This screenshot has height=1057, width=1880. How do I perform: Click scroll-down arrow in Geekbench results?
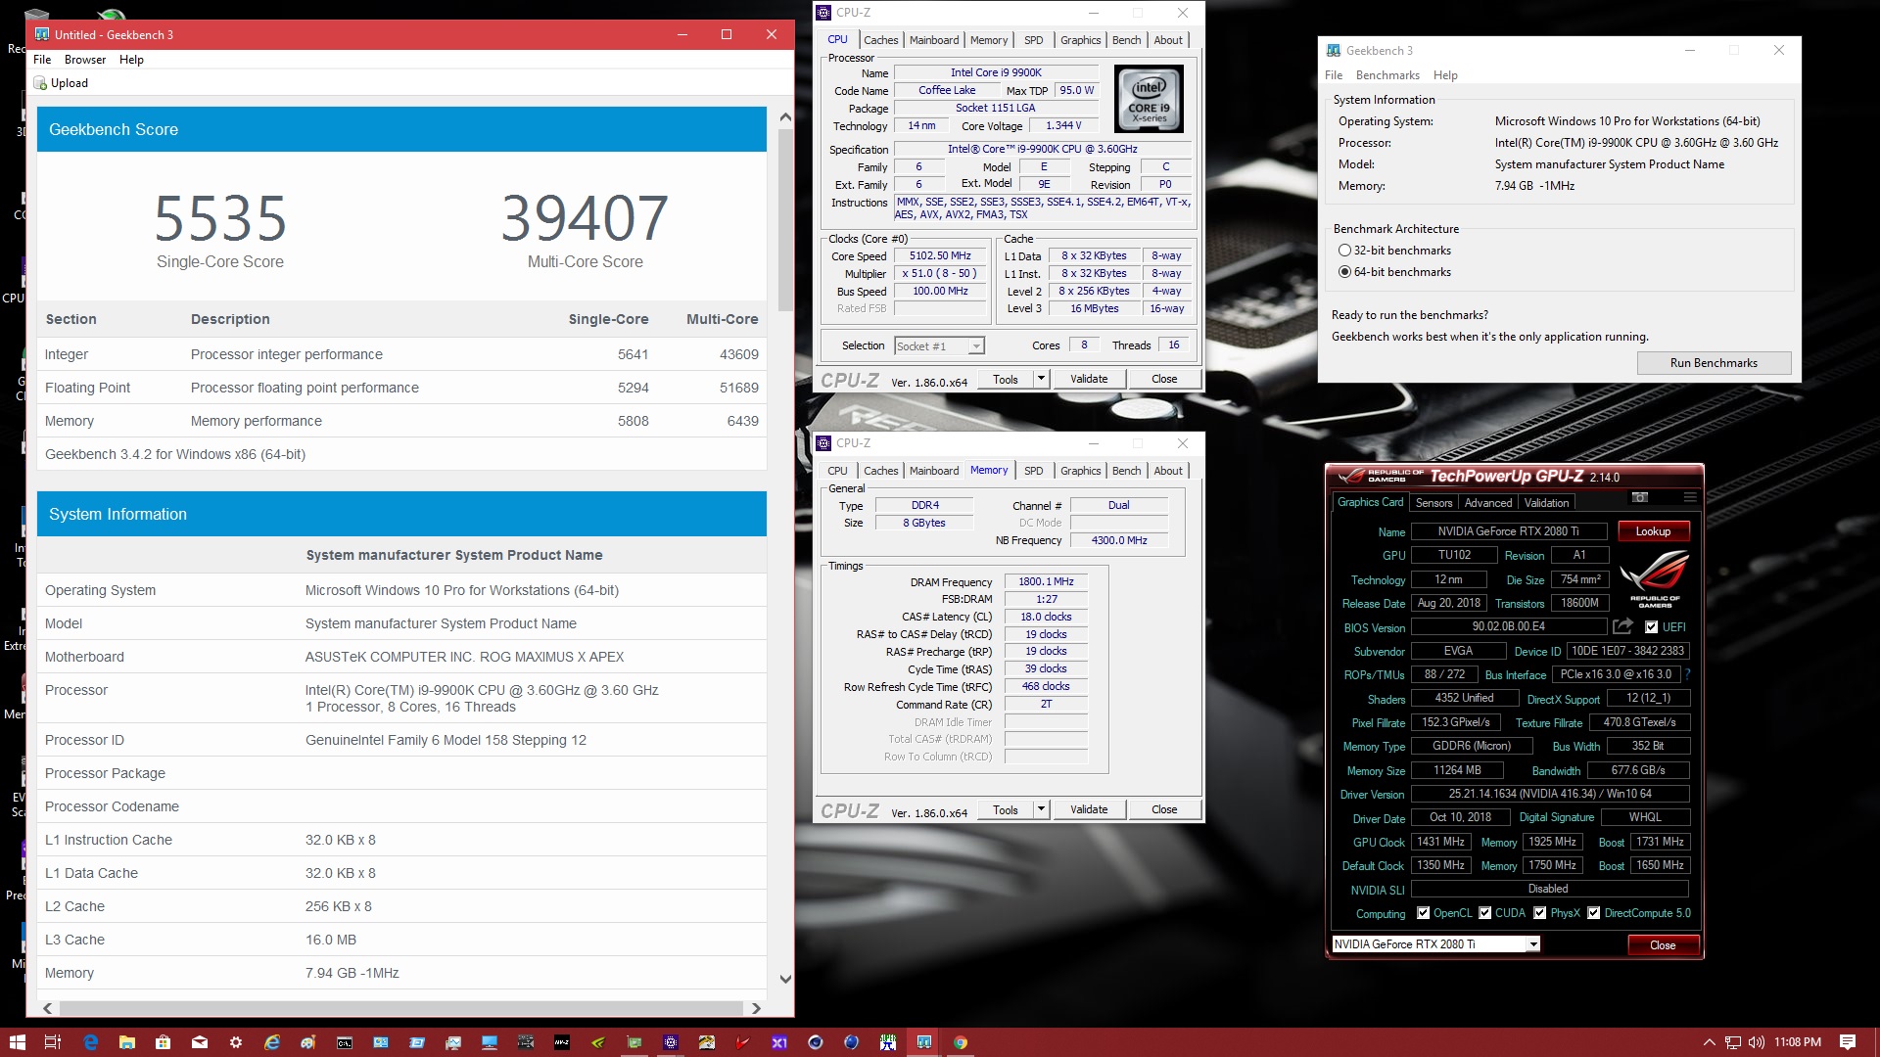pos(785,979)
